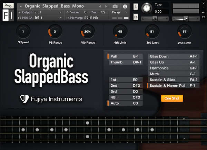Click the Voices count 0
Image resolution: width=207 pixels, height=150 pixels.
[85, 12]
